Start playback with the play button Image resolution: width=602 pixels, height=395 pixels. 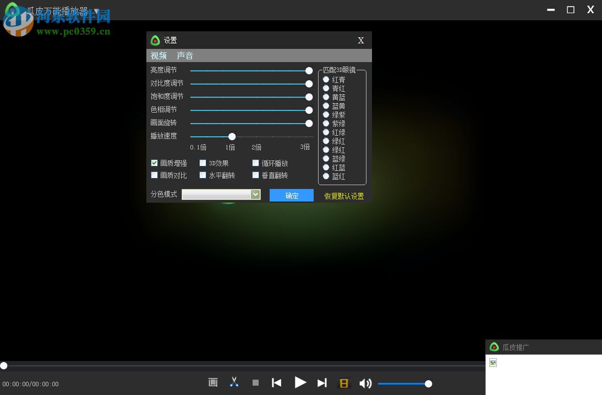[300, 382]
